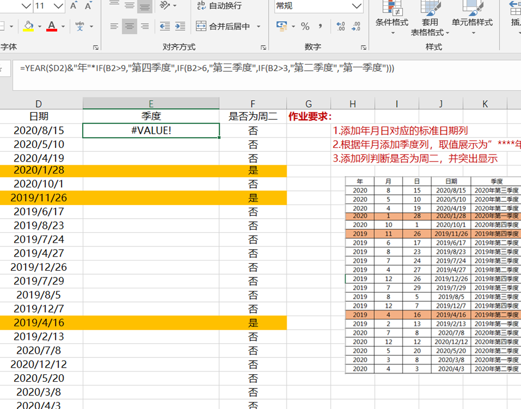Open 单元格样式 cell styles
Screen dimensions: 521x409
click(x=472, y=18)
